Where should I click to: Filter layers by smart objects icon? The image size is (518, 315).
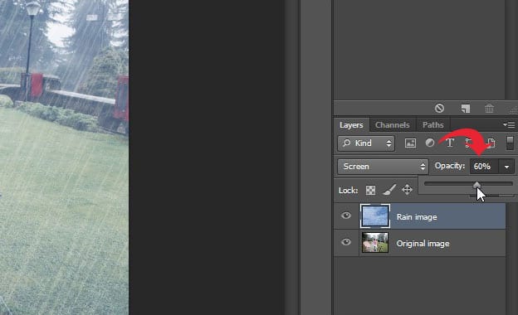(x=491, y=143)
